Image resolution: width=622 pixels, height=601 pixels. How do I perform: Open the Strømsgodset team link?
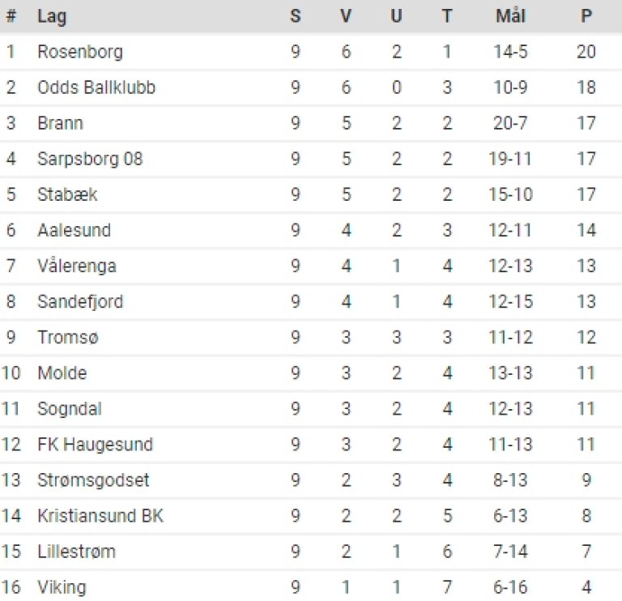pos(93,480)
